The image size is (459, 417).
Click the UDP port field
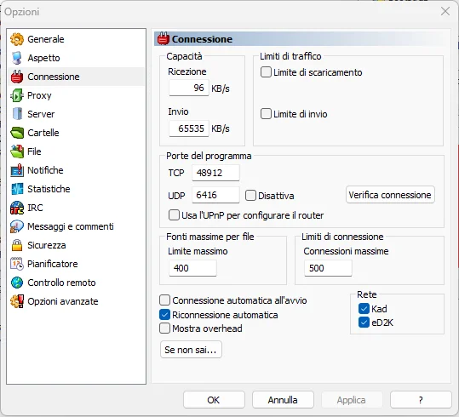point(215,195)
